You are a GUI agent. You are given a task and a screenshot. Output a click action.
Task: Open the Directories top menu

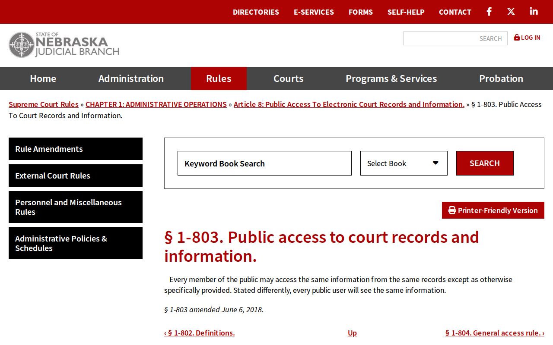pyautogui.click(x=256, y=12)
